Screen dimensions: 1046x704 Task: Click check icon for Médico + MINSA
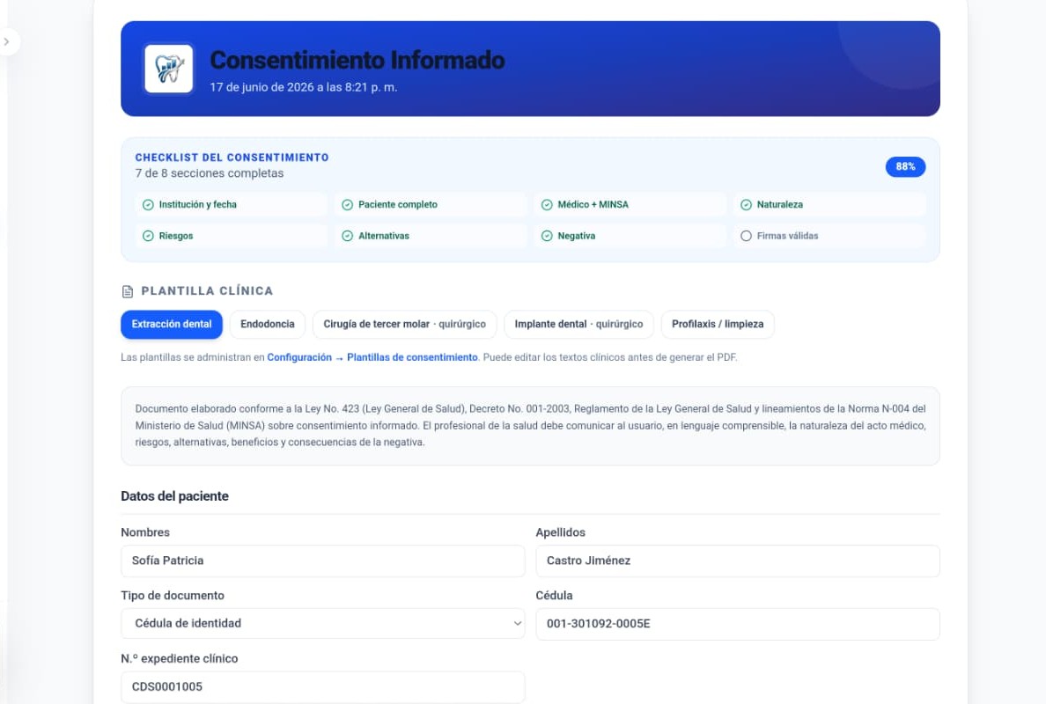coord(547,205)
